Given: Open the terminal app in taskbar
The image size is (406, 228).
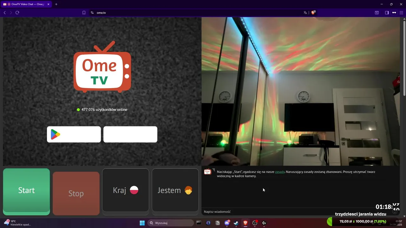Looking at the screenshot, I should [x=199, y=223].
